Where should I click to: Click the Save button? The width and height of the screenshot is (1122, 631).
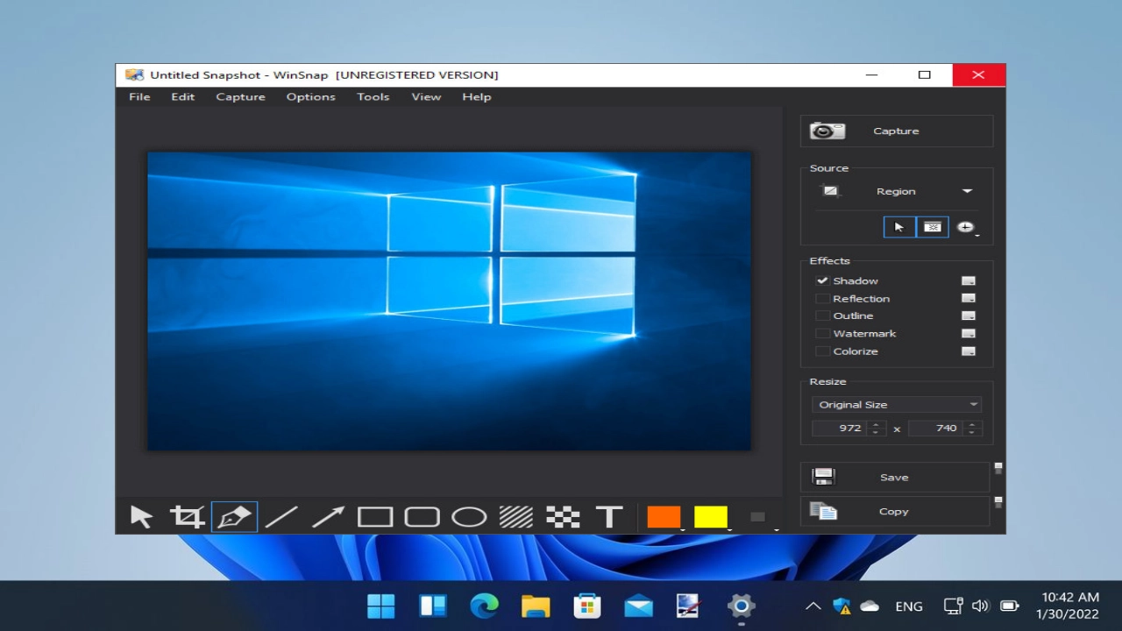coord(895,477)
